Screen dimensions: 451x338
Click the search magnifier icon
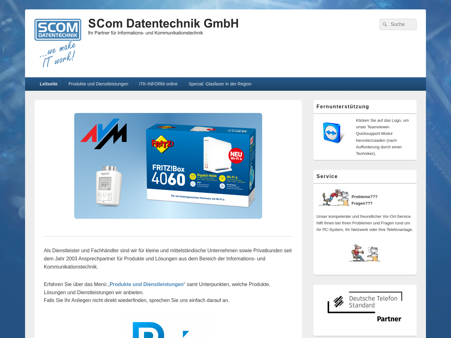coord(385,24)
